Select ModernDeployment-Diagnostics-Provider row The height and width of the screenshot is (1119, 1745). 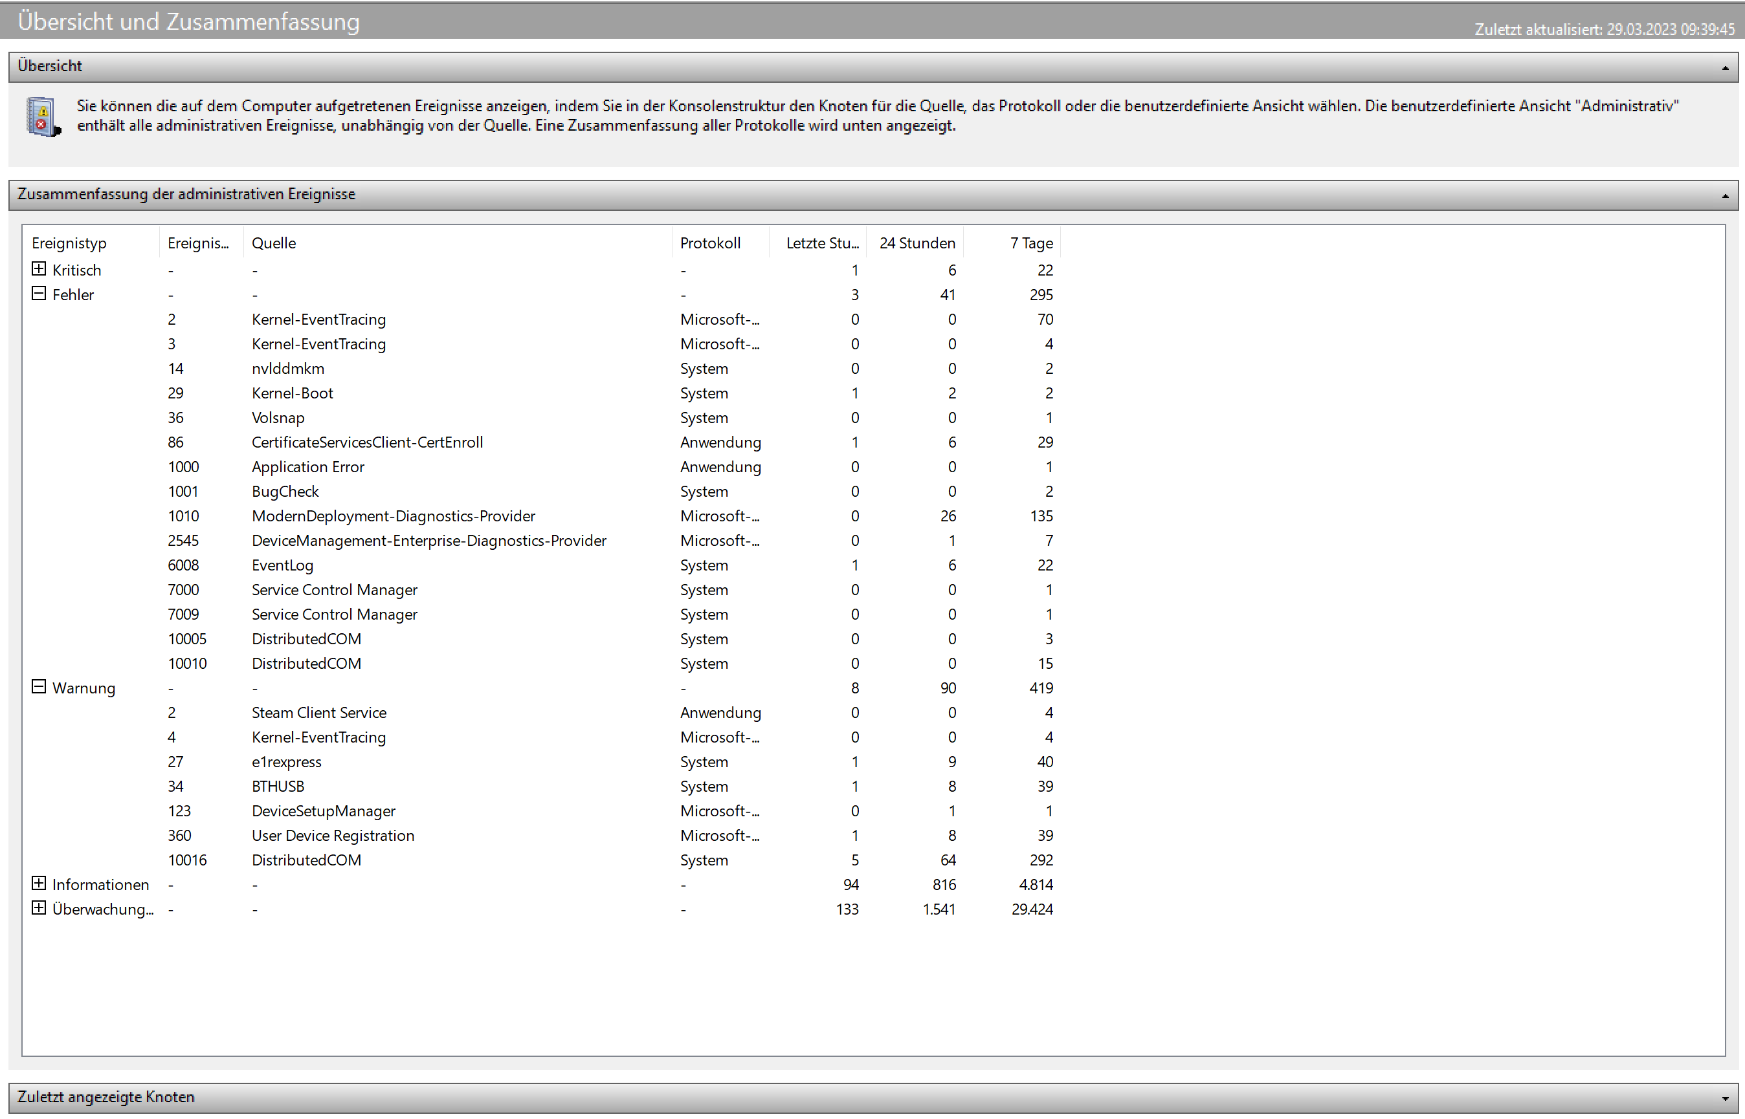393,517
